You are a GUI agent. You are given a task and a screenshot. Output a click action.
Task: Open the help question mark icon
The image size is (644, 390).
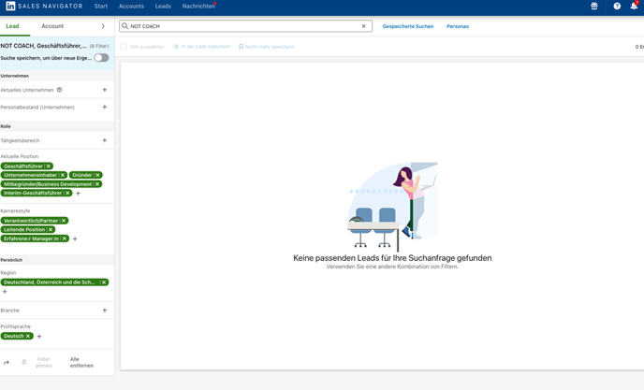pos(617,7)
